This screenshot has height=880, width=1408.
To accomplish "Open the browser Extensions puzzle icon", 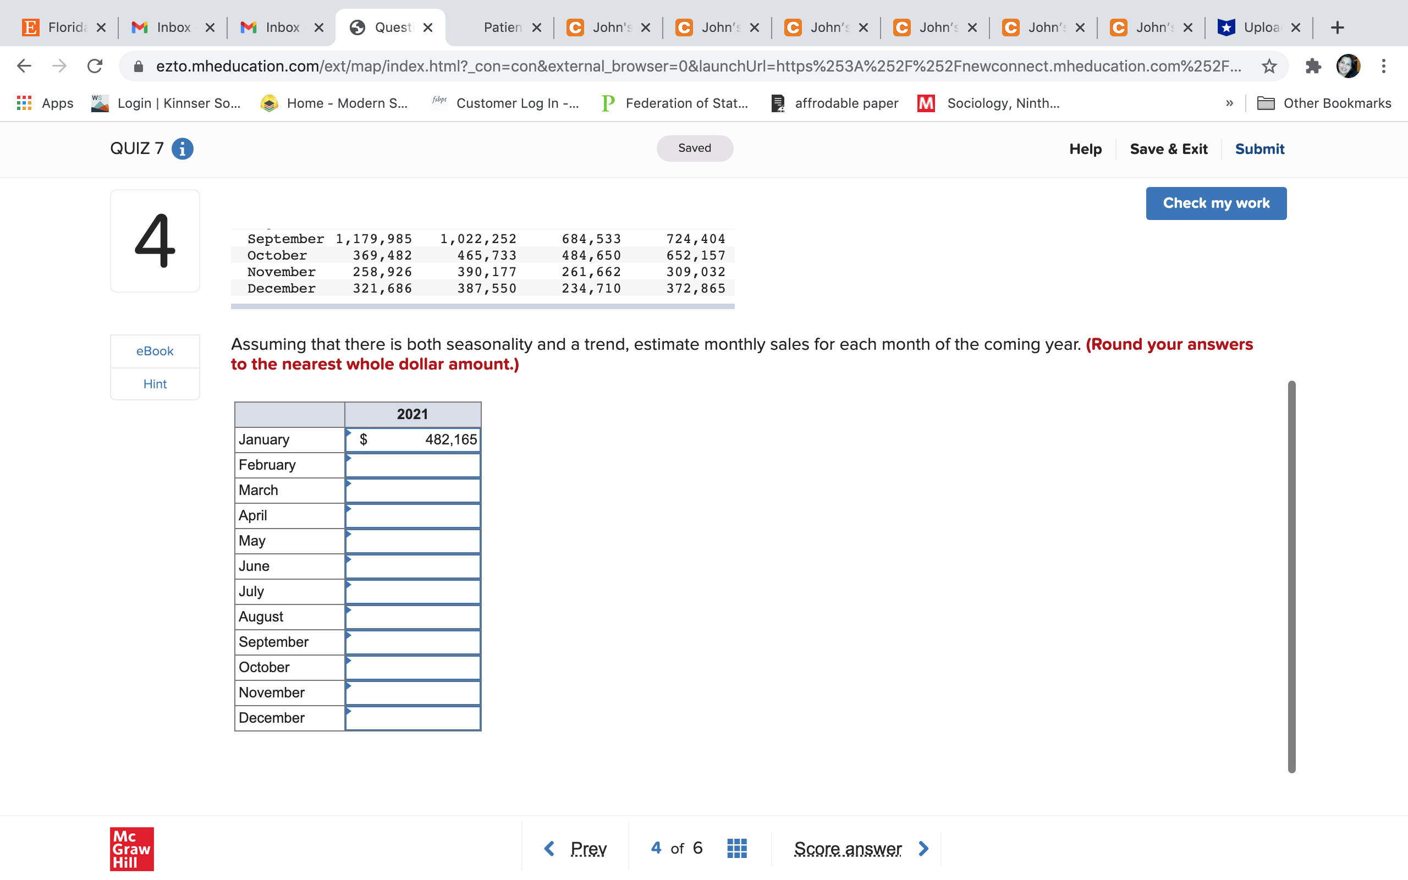I will (x=1313, y=66).
